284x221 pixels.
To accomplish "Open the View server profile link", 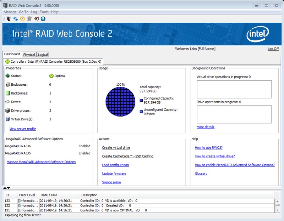I will tap(23, 129).
